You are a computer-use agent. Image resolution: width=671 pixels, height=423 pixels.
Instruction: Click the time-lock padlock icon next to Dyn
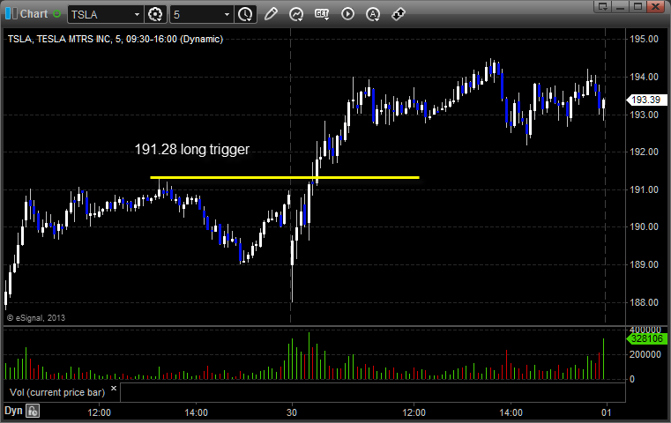click(x=33, y=411)
